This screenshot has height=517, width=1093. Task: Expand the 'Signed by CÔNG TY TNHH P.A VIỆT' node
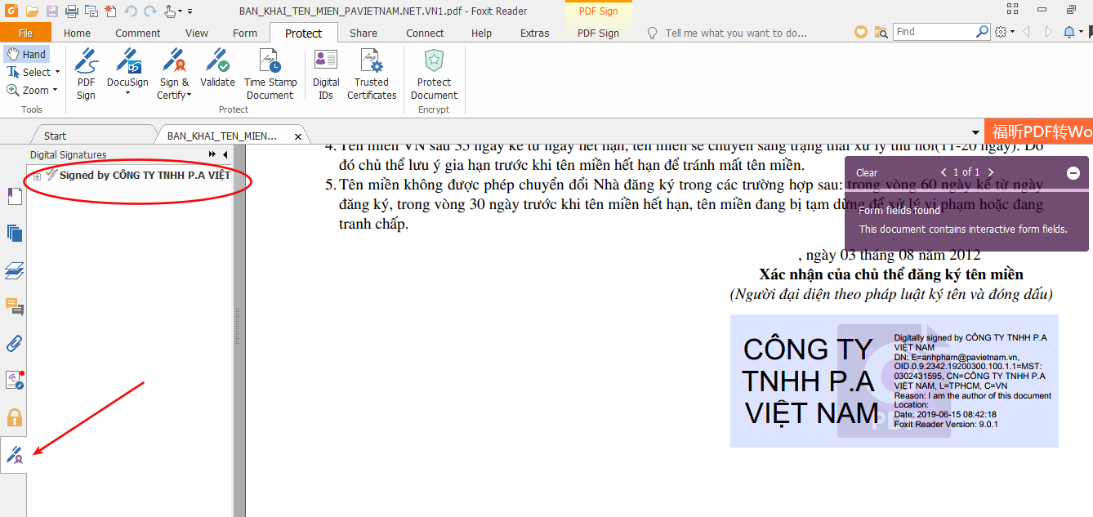37,176
